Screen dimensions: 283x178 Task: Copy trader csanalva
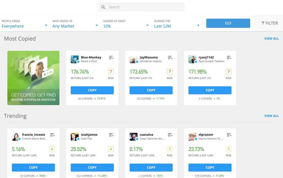(151, 168)
